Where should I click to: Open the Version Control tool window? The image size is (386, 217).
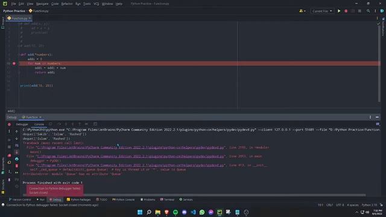(x=20, y=200)
